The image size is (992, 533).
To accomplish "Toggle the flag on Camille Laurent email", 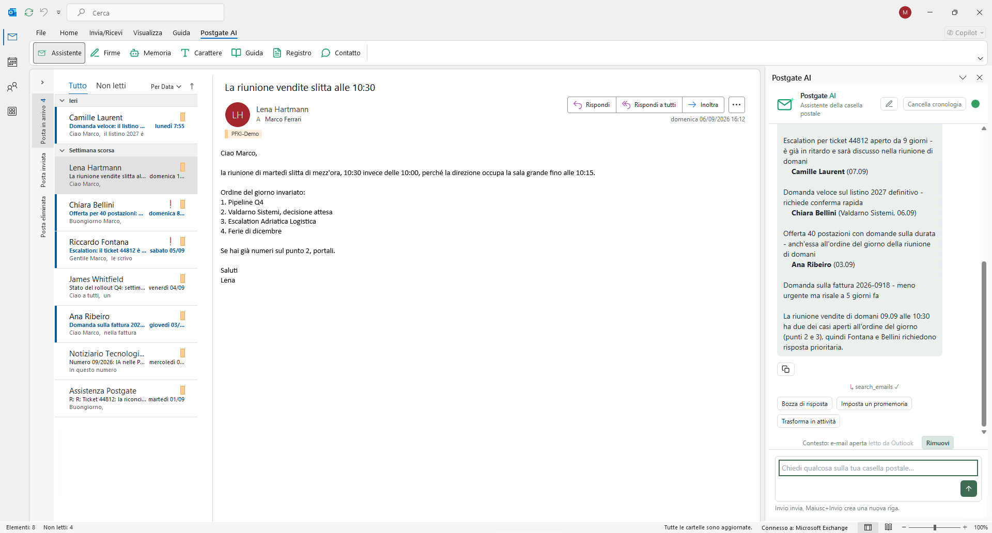I will pyautogui.click(x=182, y=117).
